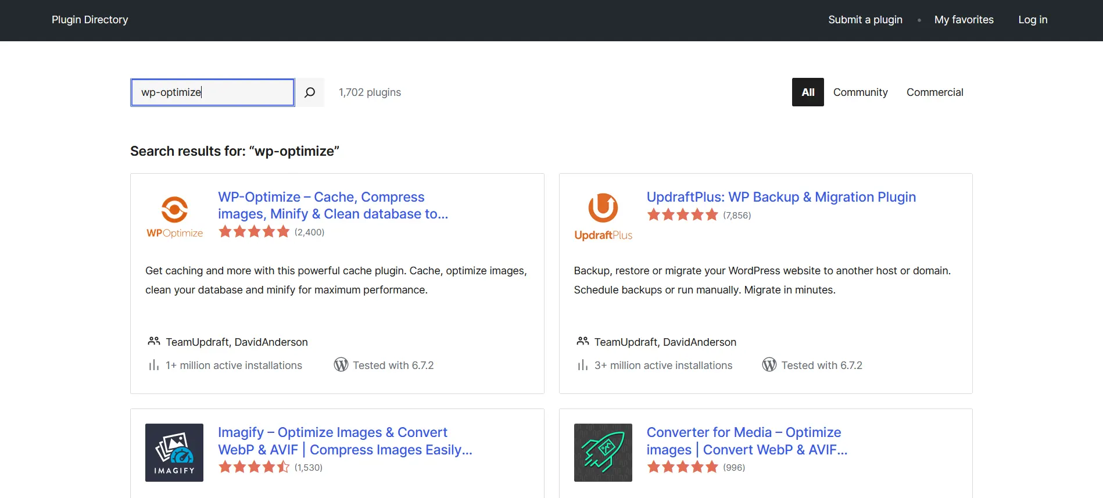Screen dimensions: 1103x498
Task: Click contributors icon on UpdraftPlus card
Action: (x=583, y=342)
